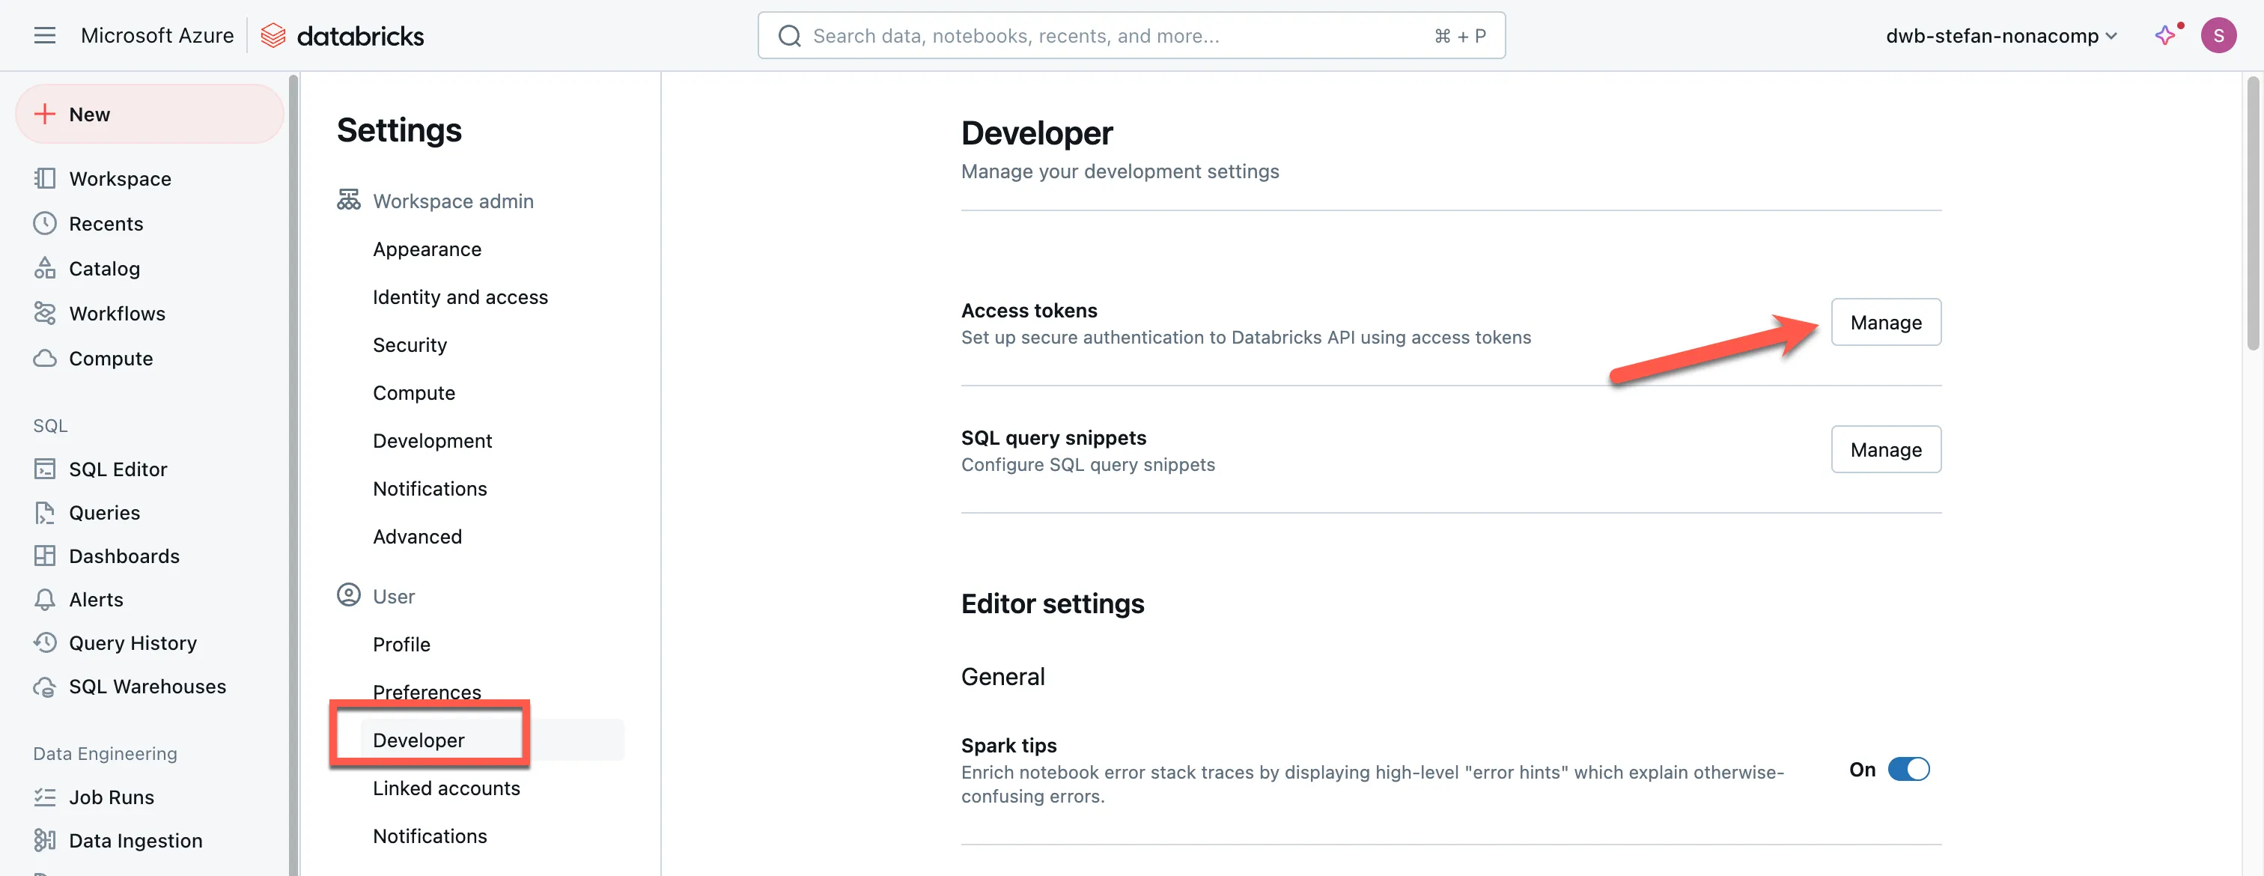Click Manage for SQL query snippets
Image resolution: width=2264 pixels, height=876 pixels.
pos(1885,449)
